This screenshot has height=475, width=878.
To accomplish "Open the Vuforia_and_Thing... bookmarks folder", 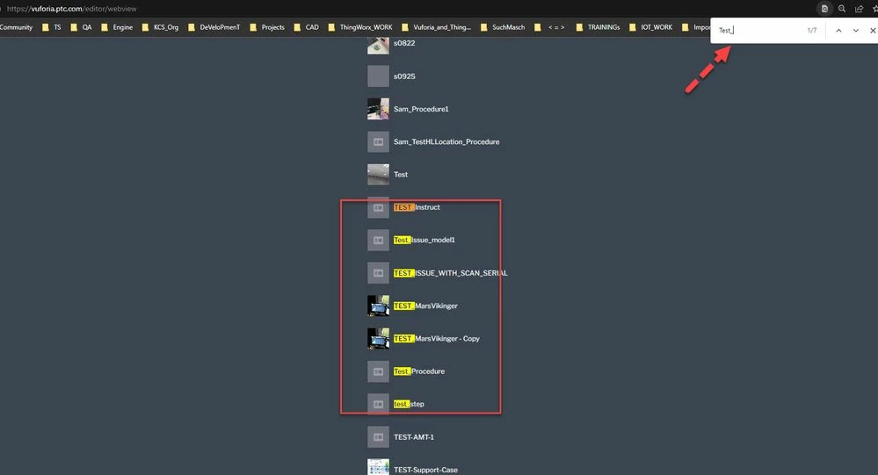I will pyautogui.click(x=436, y=27).
